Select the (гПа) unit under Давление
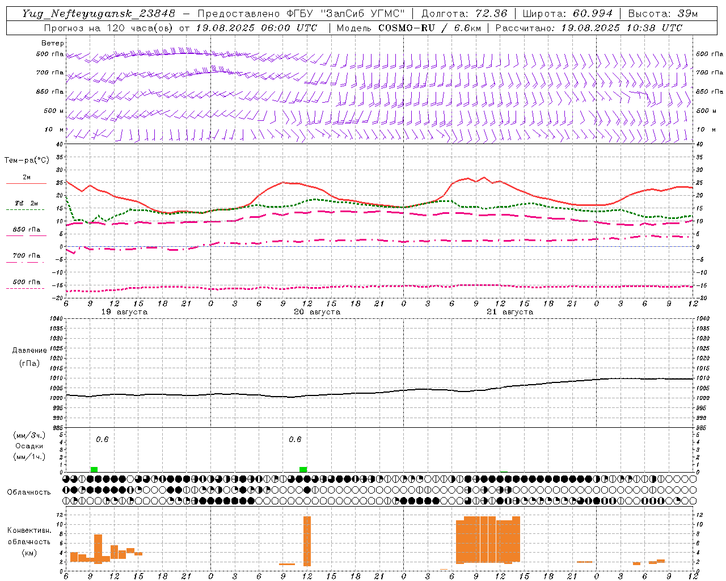This screenshot has width=726, height=581. 29,364
